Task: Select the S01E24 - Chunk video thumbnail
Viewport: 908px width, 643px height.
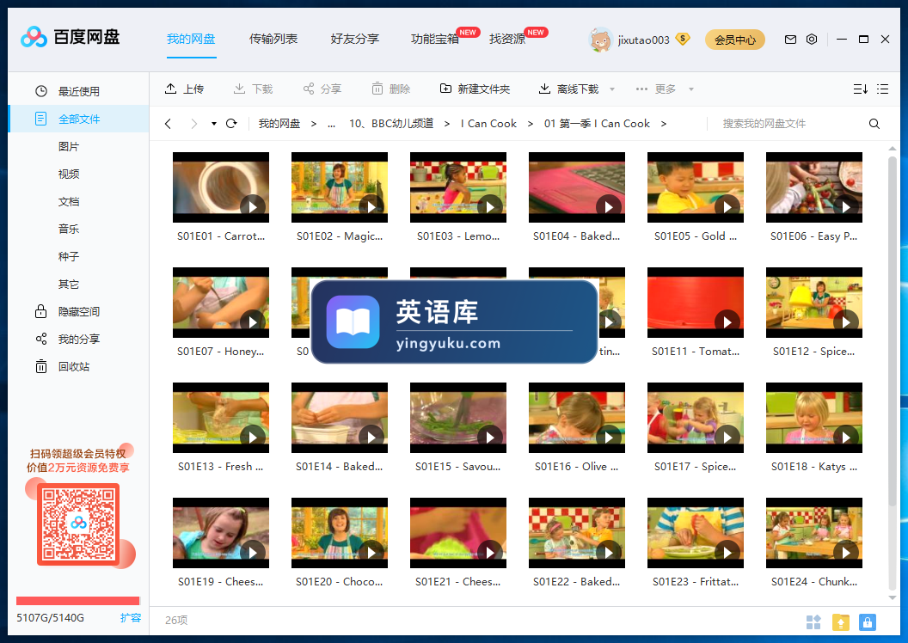Action: (813, 532)
